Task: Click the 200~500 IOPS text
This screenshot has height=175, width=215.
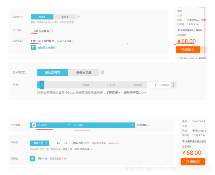Action: 81,143
